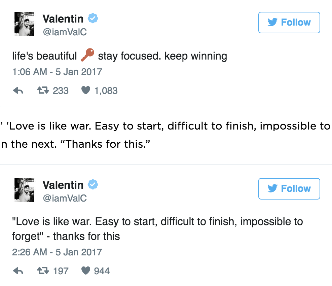
Task: Click the like heart on the first tweet
Action: tap(86, 90)
